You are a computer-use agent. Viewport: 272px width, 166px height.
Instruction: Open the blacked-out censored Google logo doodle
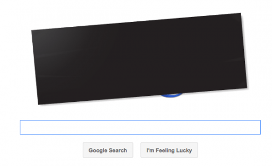pyautogui.click(x=139, y=59)
